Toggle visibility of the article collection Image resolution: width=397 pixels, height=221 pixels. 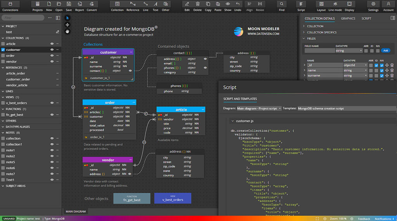click(x=52, y=44)
